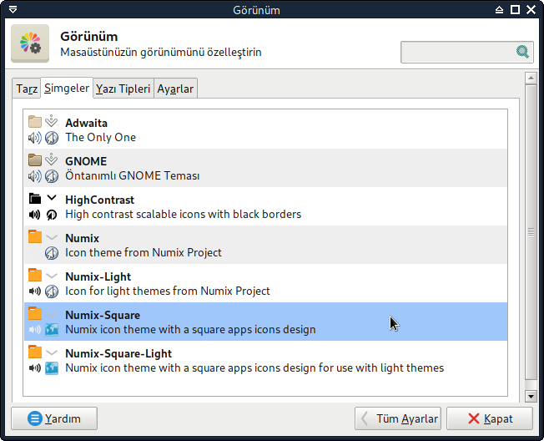544x441 pixels.
Task: Go to the Ayarlar tab
Action: tap(175, 89)
